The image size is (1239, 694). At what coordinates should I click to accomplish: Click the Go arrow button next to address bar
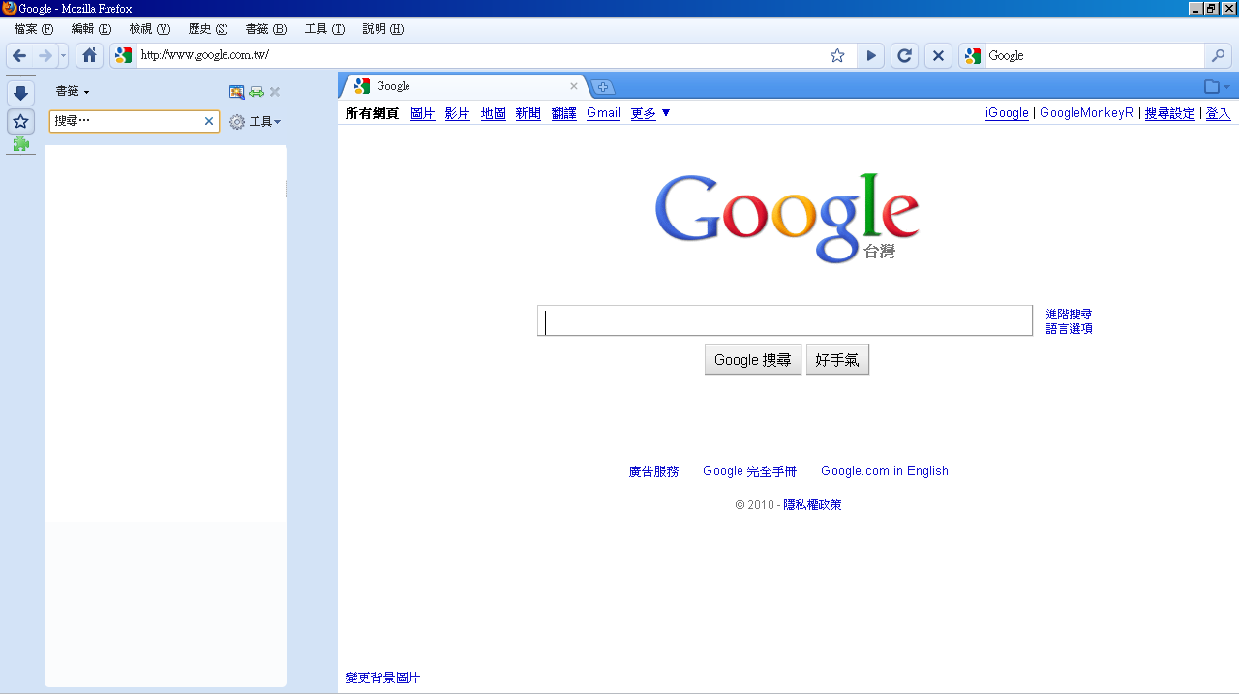871,55
